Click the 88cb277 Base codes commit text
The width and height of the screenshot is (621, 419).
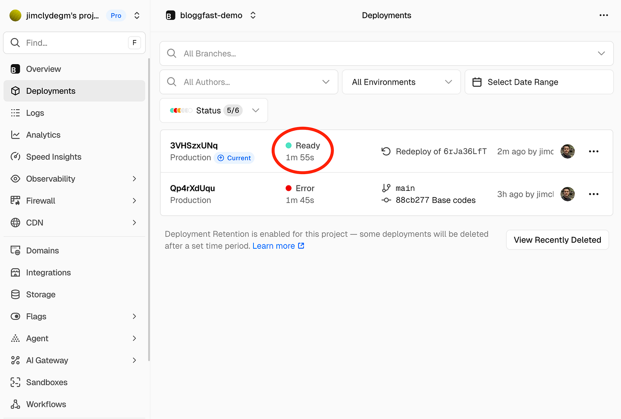tap(435, 200)
